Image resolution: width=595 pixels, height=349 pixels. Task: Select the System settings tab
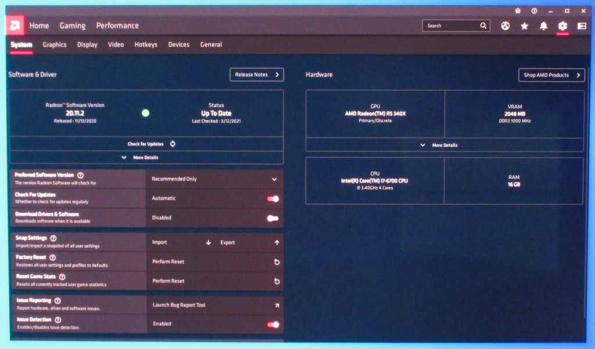21,44
